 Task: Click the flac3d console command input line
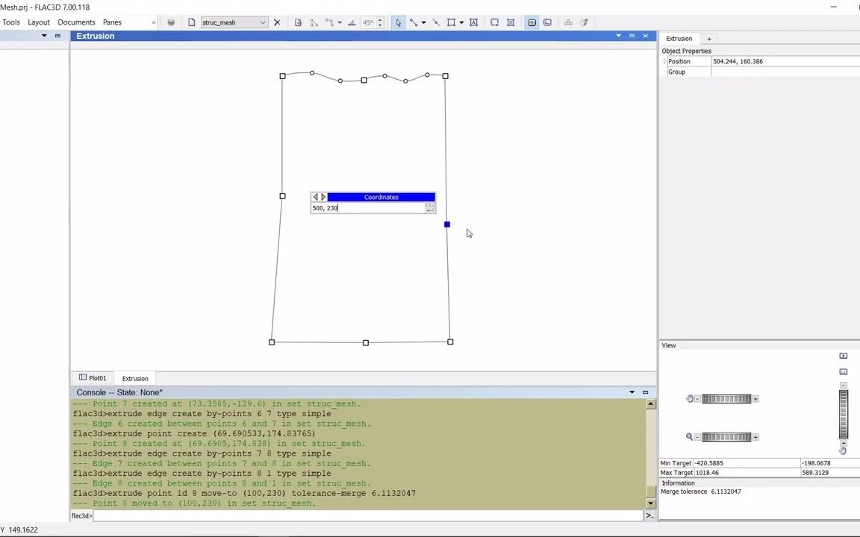point(299,515)
